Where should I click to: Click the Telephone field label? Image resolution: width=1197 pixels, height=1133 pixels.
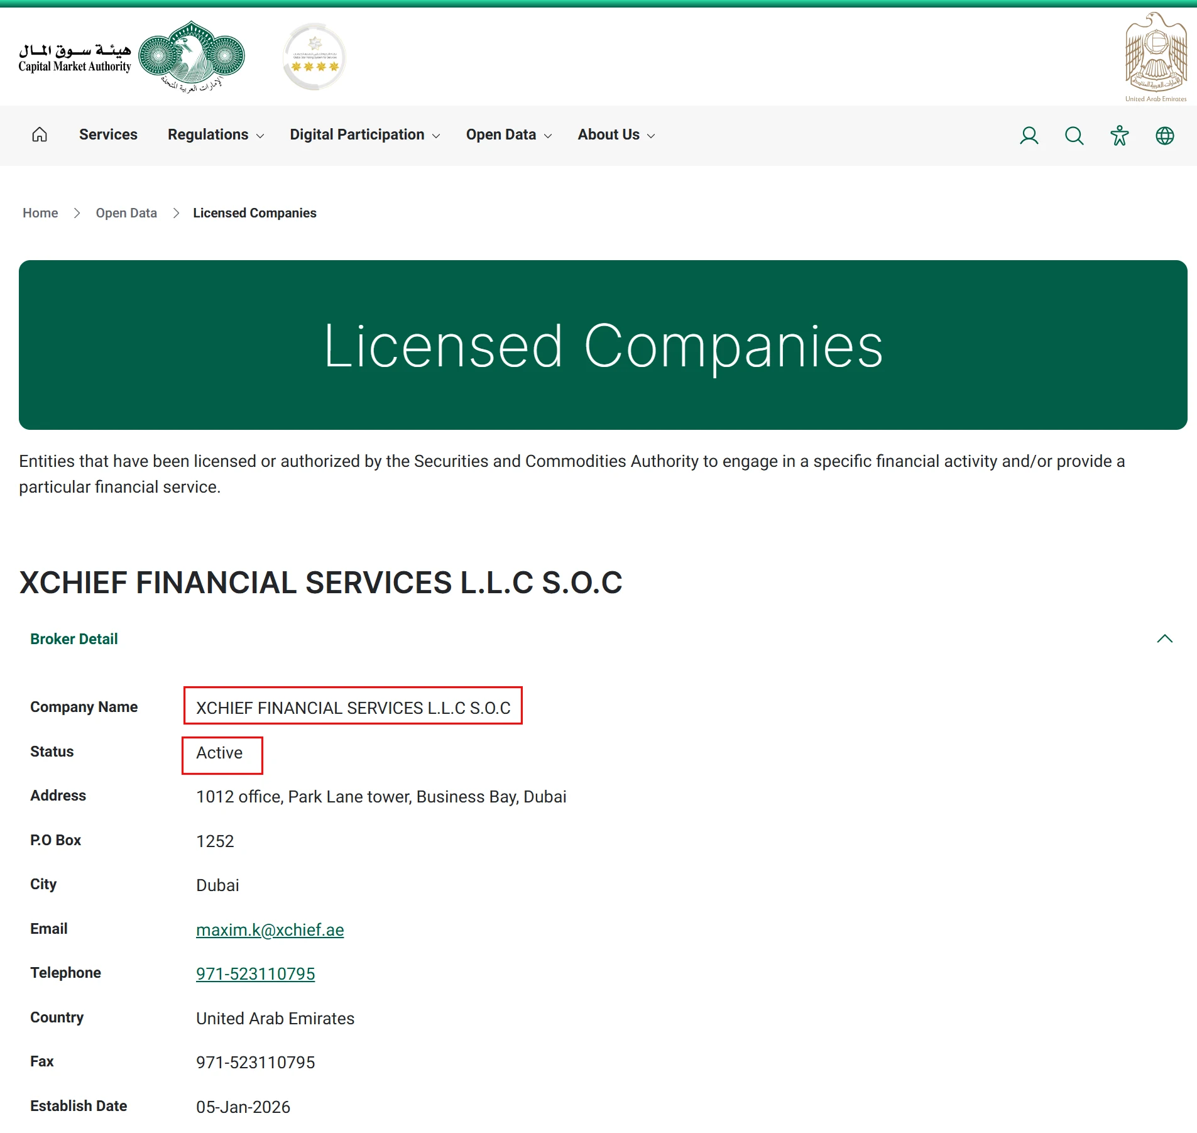(x=66, y=973)
